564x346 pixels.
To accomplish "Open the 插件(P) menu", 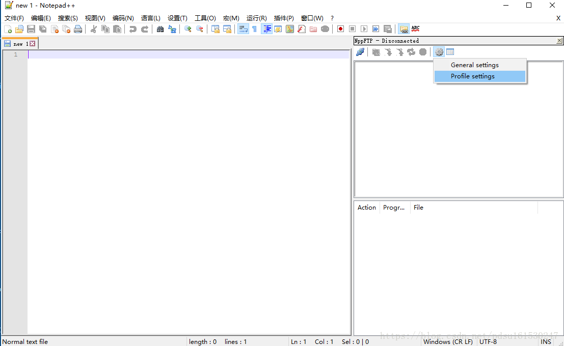I will pos(284,18).
